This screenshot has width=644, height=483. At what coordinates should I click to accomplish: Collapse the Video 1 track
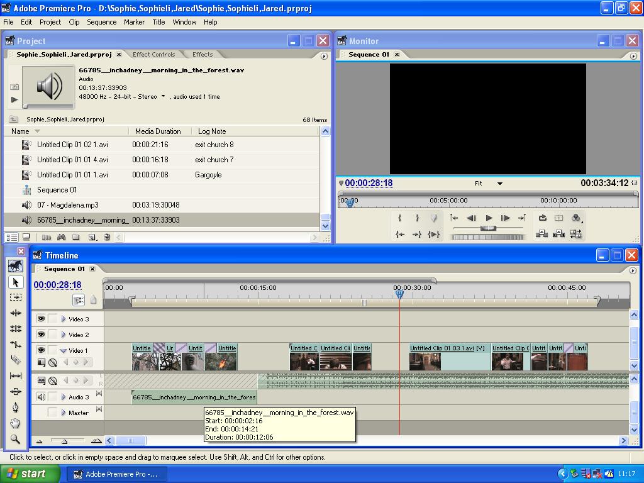64,351
